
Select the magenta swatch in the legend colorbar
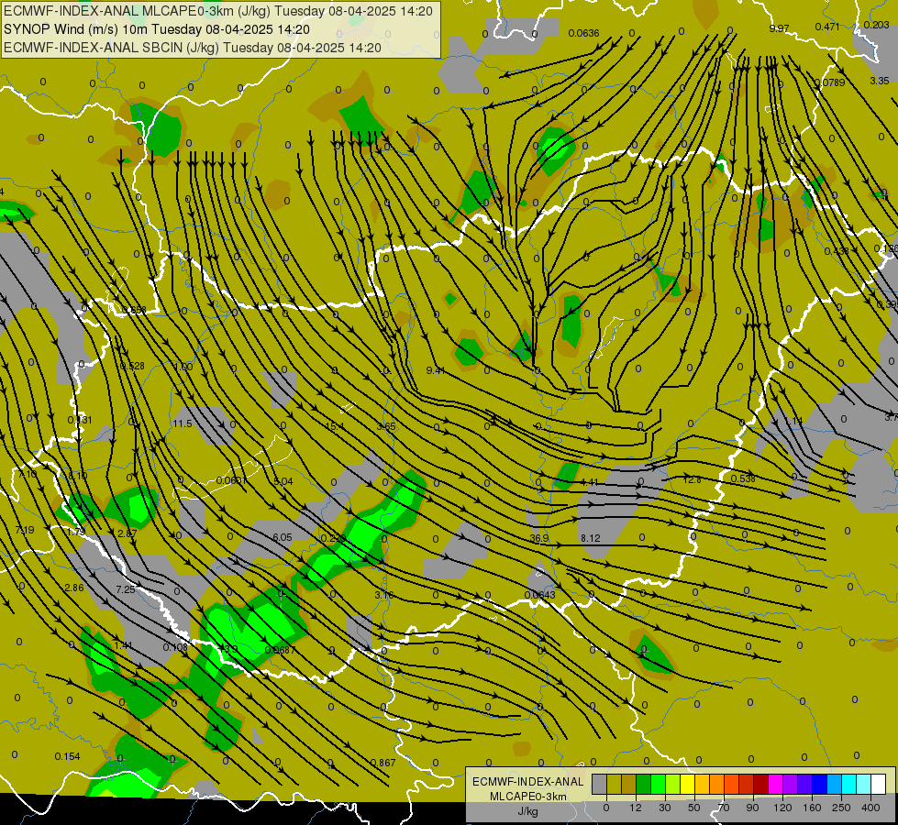coord(775,784)
